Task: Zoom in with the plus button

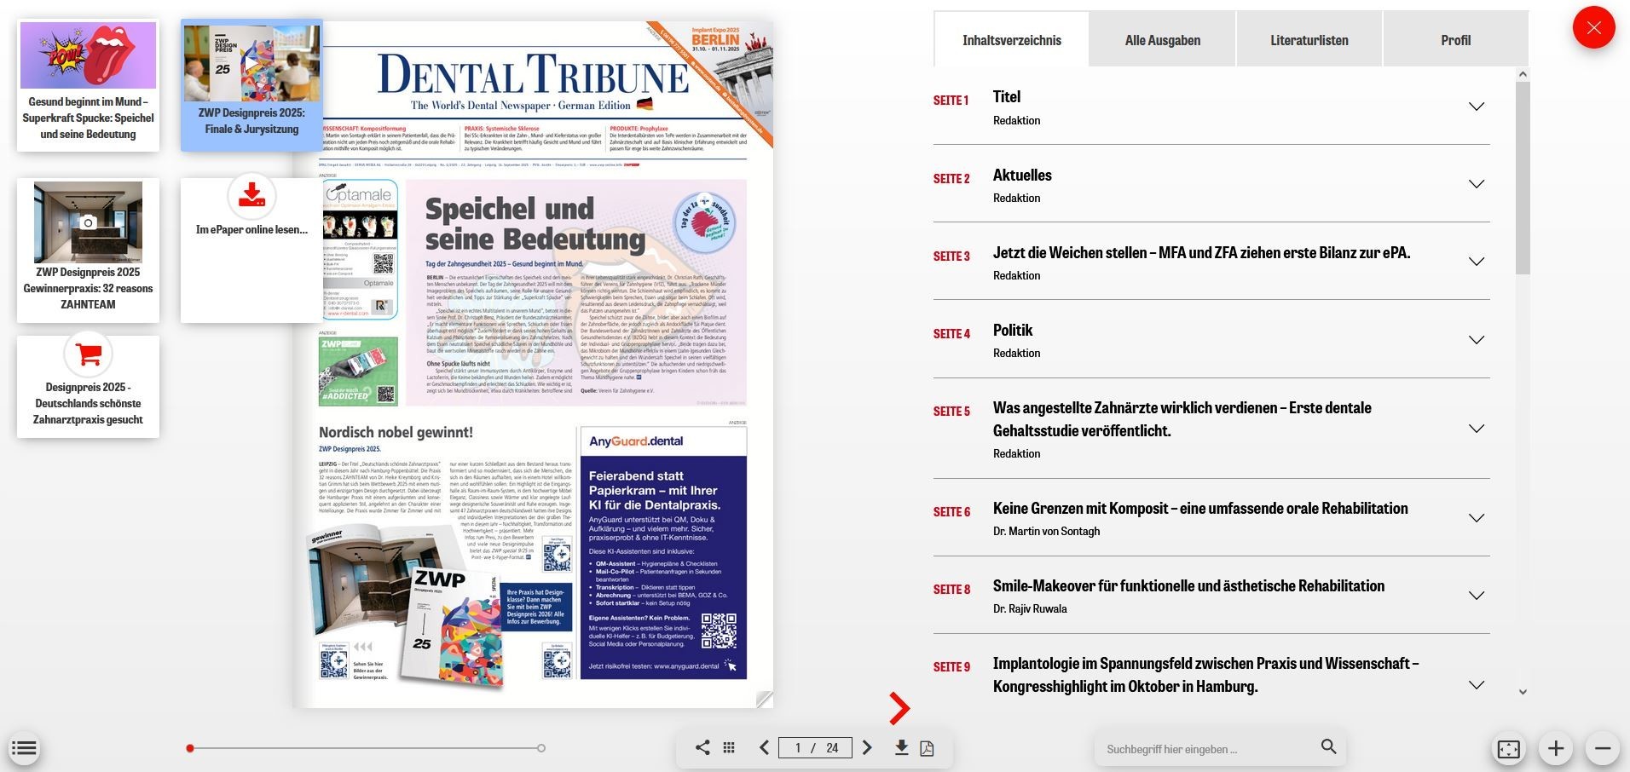Action: 1555,749
